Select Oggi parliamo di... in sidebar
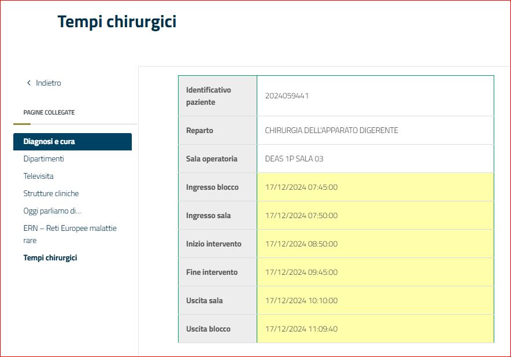 point(52,211)
